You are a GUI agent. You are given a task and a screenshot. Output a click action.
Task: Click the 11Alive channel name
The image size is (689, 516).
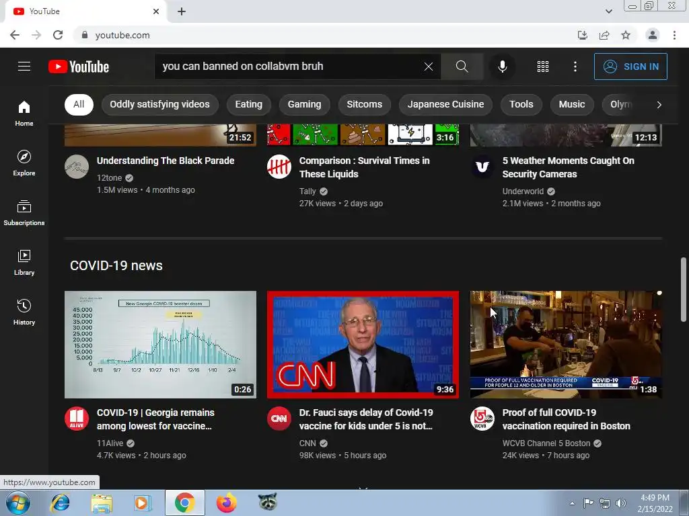click(x=110, y=443)
